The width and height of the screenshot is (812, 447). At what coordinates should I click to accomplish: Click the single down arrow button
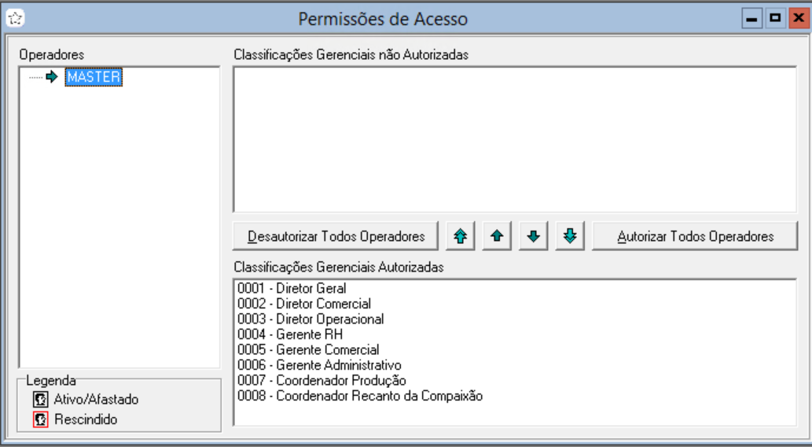click(x=533, y=235)
